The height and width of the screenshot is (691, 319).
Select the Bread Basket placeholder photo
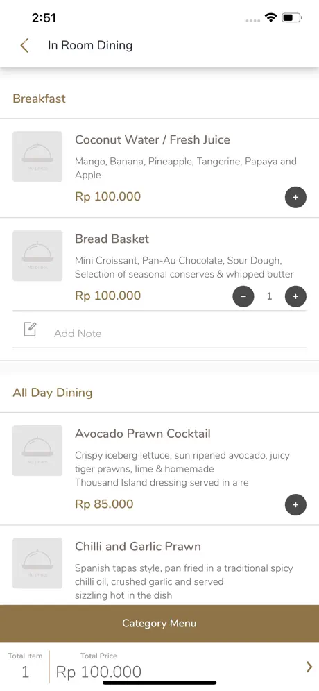coord(37,255)
